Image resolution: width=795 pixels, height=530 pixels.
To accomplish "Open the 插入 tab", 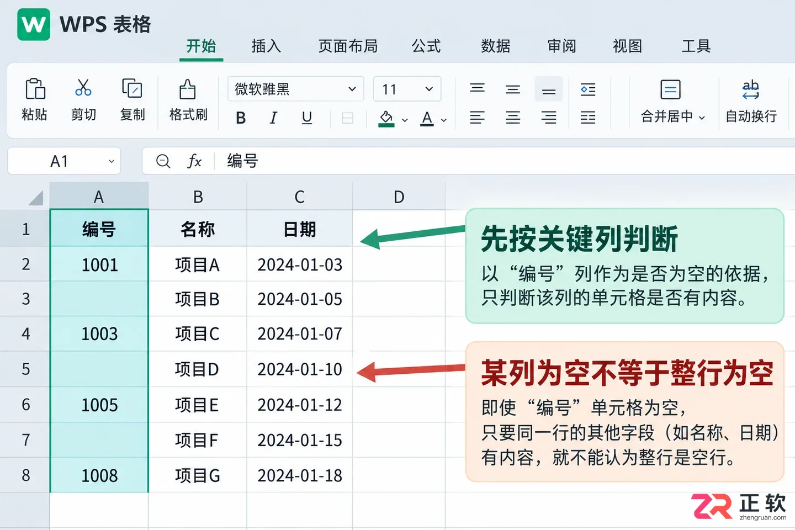I will coord(266,46).
